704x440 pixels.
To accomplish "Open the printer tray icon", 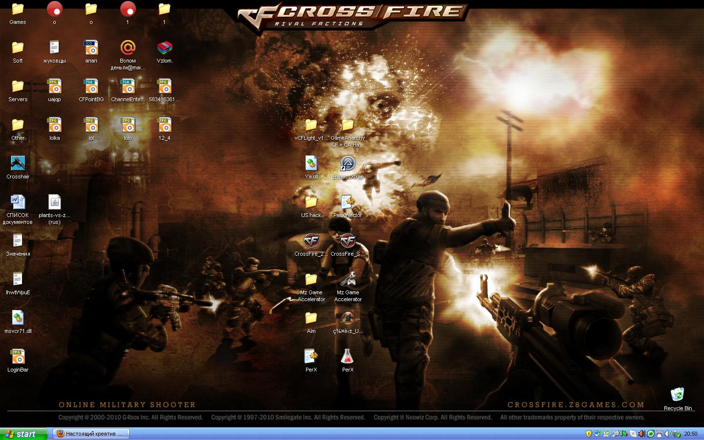I will [x=660, y=434].
